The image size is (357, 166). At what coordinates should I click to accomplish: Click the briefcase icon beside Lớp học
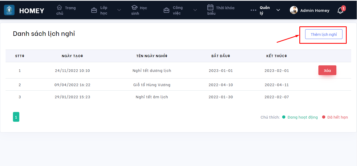pyautogui.click(x=94, y=10)
